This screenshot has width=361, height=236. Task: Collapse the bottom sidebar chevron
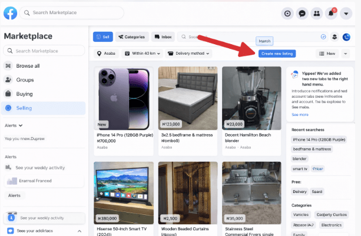point(79,231)
